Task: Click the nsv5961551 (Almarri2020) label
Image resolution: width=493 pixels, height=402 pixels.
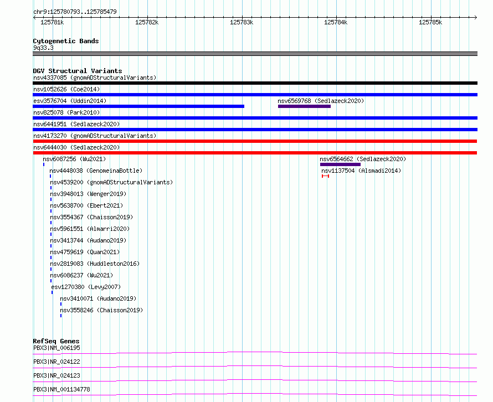Action: [90, 229]
